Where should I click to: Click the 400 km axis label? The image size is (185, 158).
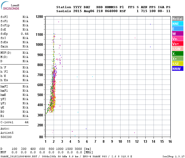pyautogui.click(x=40, y=105)
